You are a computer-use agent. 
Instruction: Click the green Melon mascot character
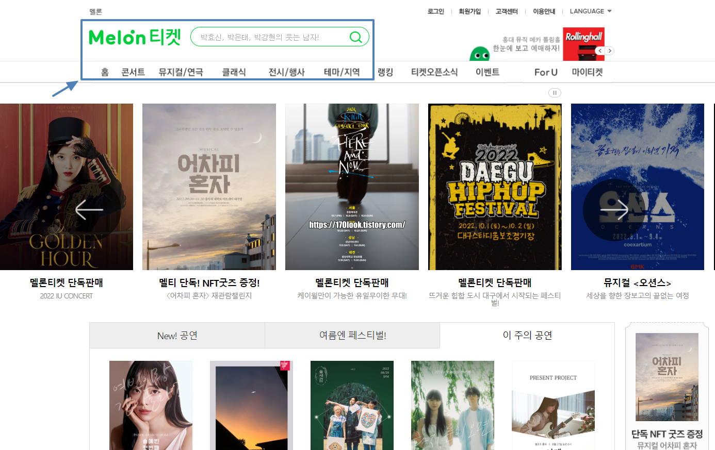(x=480, y=54)
